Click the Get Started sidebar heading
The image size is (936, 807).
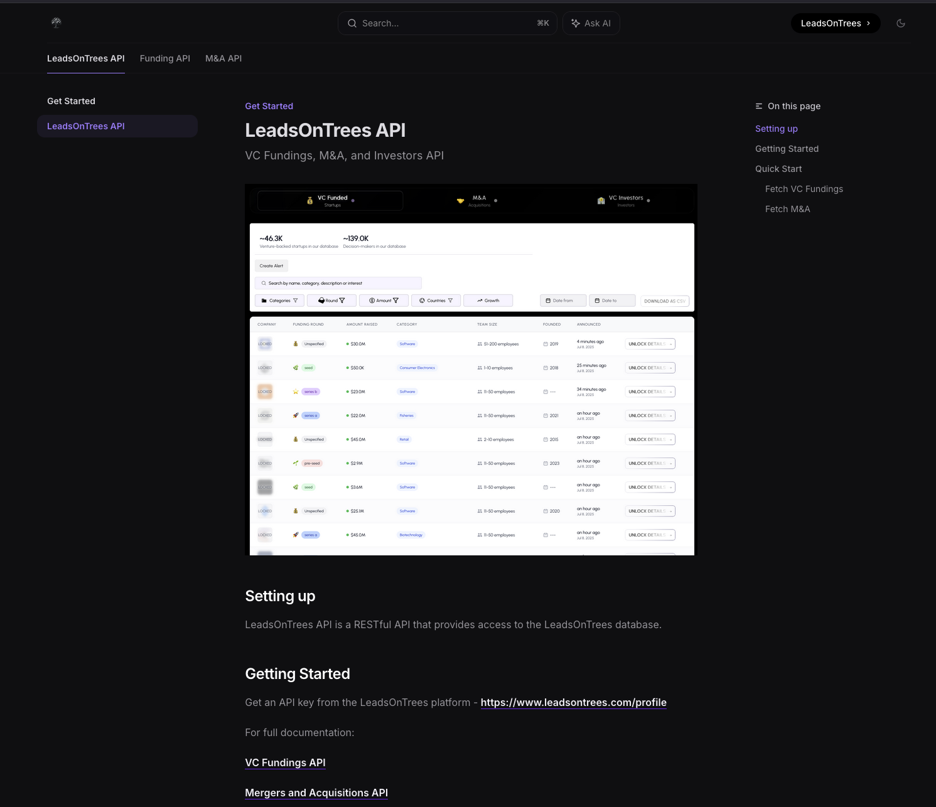tap(72, 101)
